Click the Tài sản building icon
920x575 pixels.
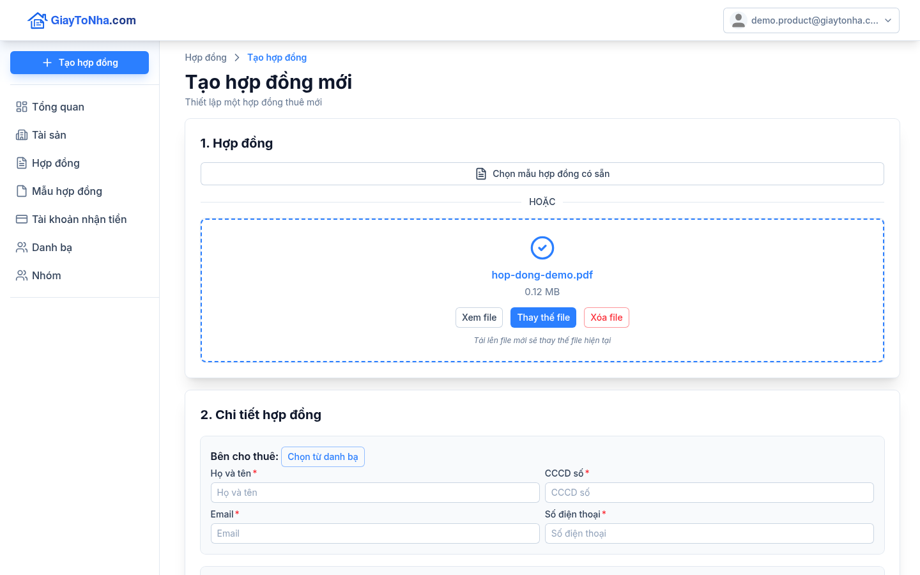pos(22,135)
